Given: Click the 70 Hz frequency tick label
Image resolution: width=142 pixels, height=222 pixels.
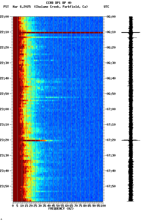Looking at the screenshot, I should [x=76, y=206].
